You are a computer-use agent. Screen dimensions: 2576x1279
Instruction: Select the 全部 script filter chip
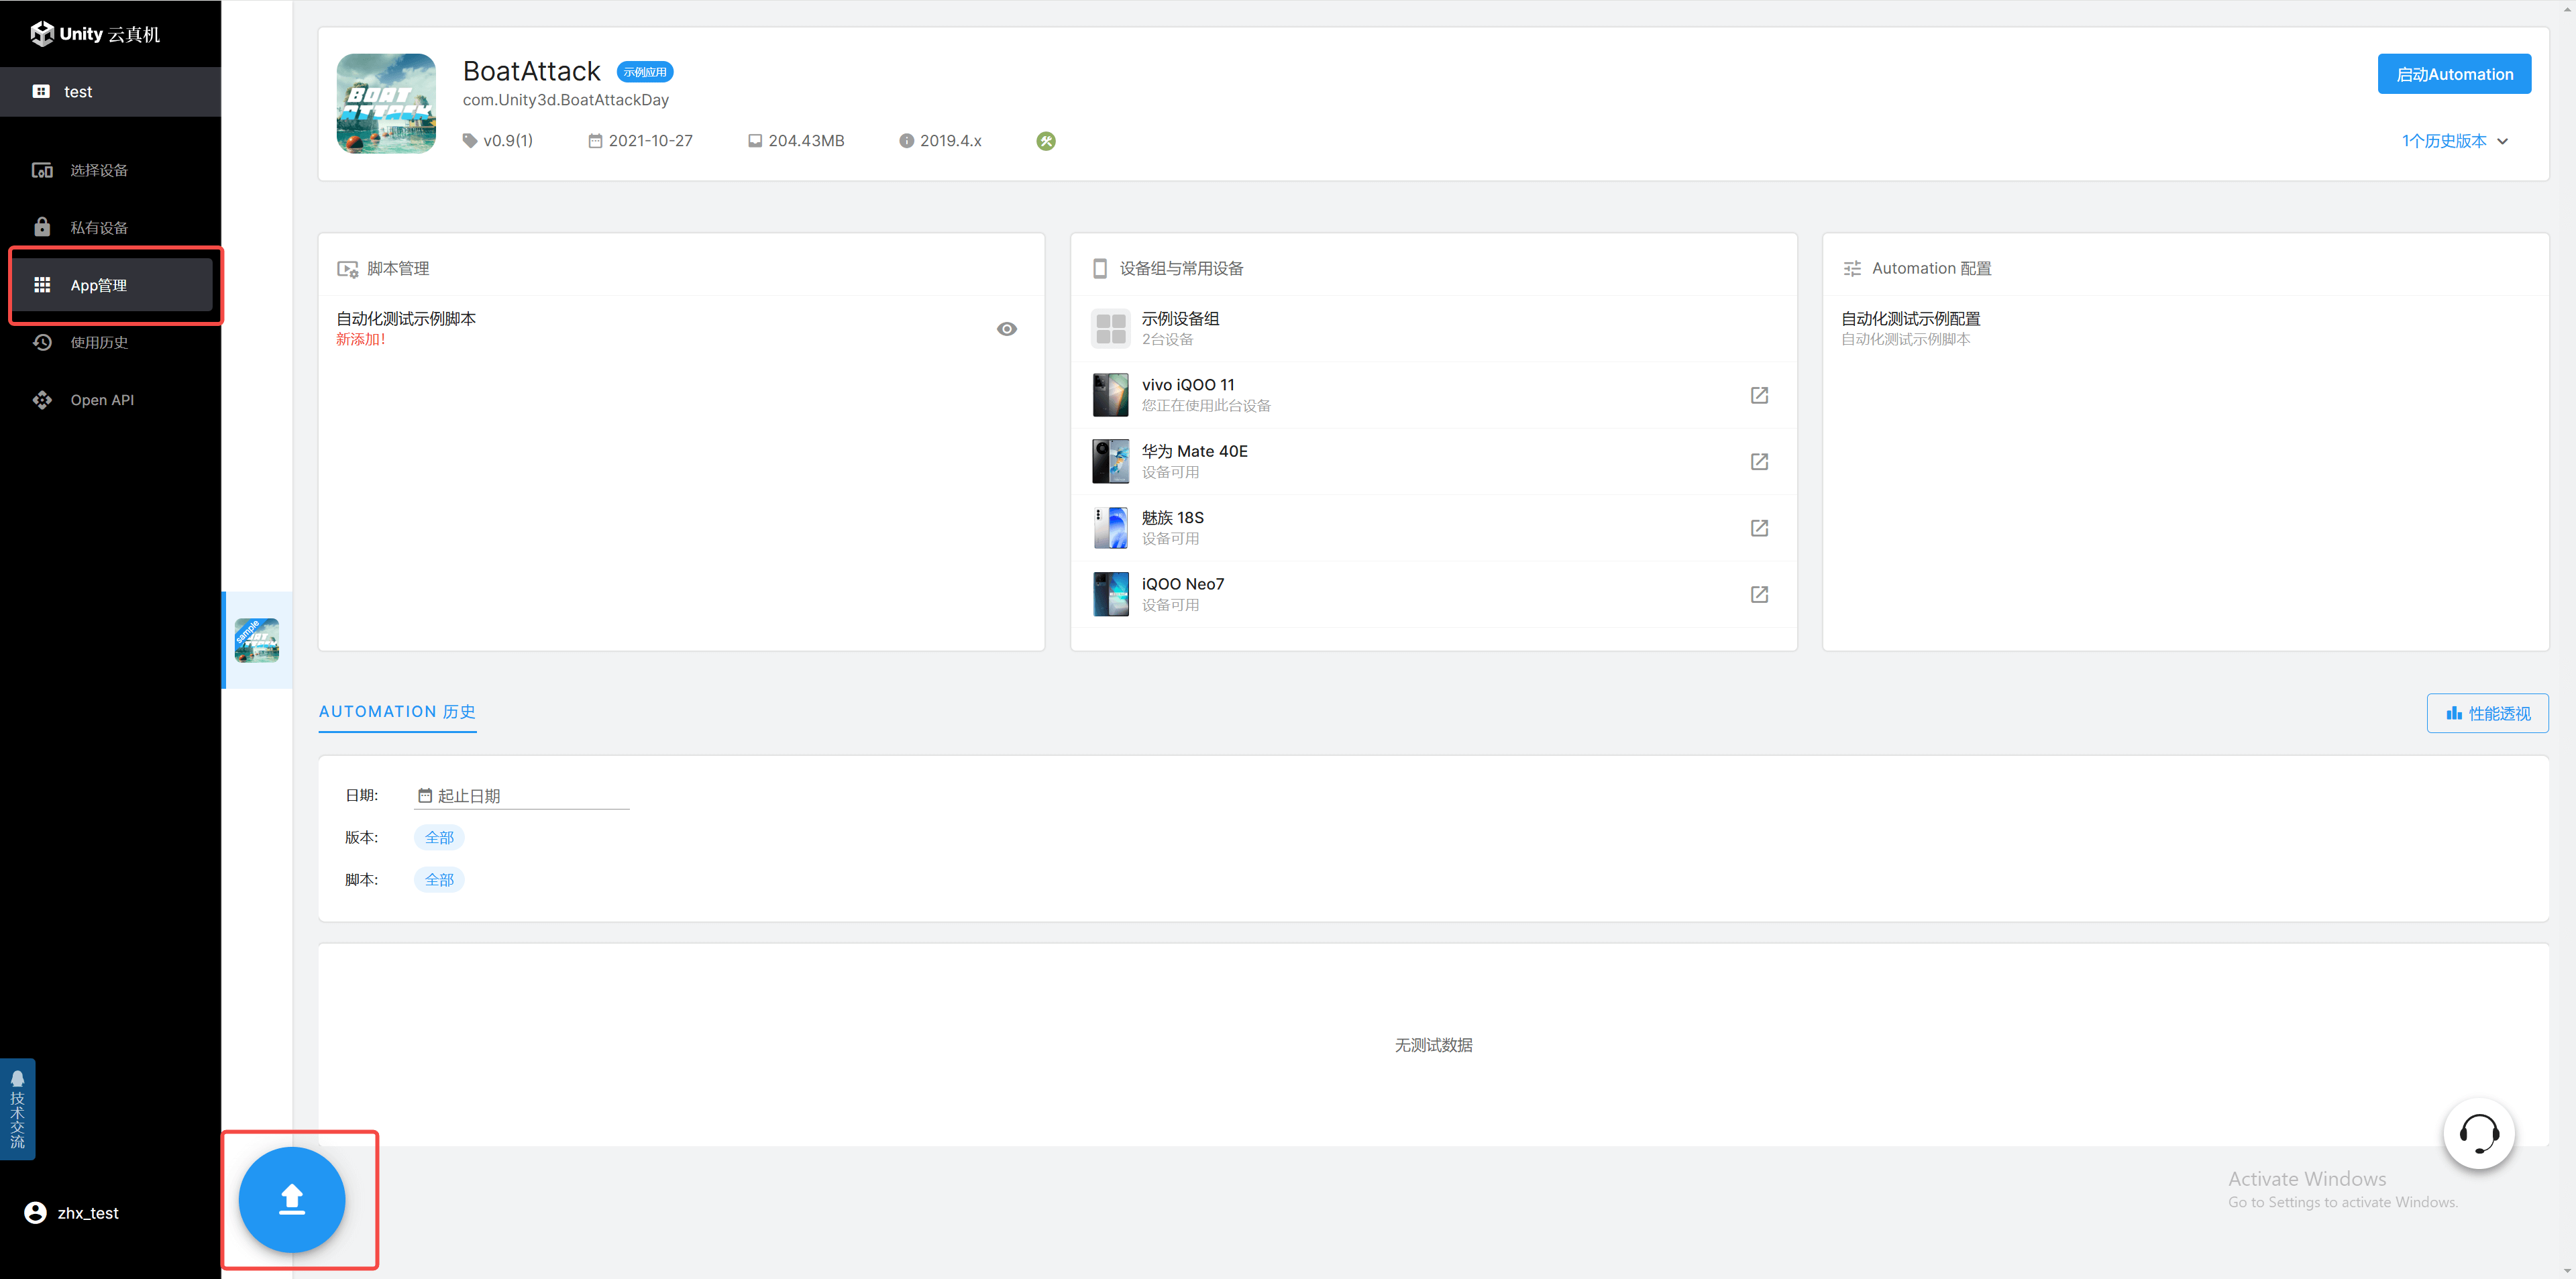click(x=439, y=880)
